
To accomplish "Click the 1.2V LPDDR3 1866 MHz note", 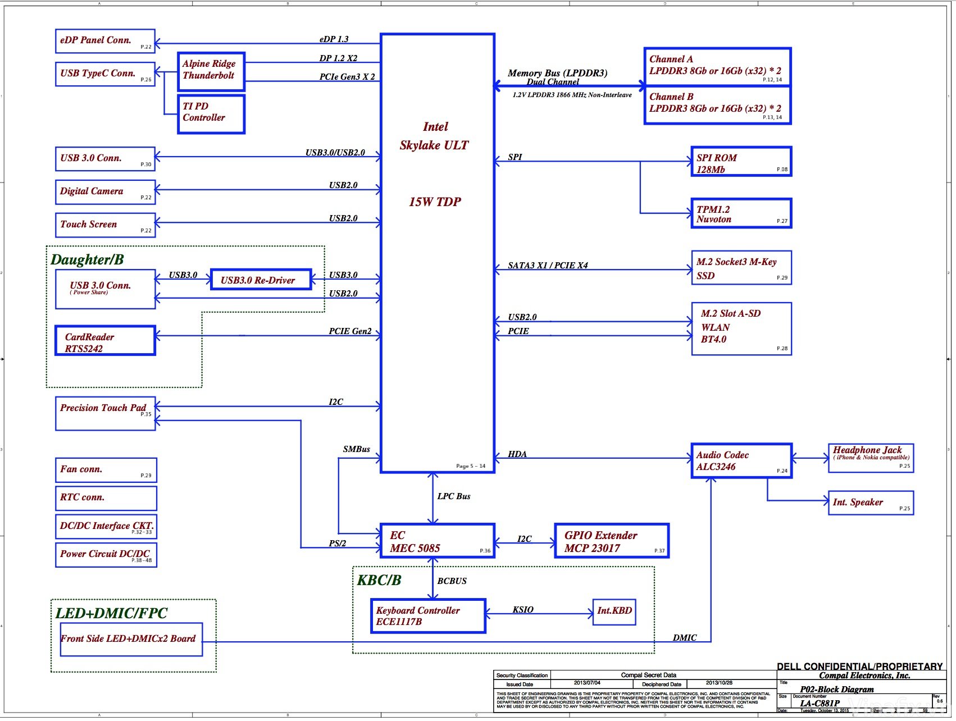I will pos(572,95).
